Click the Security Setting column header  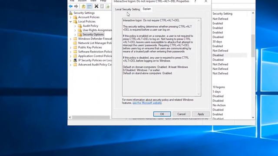pyautogui.click(x=222, y=13)
